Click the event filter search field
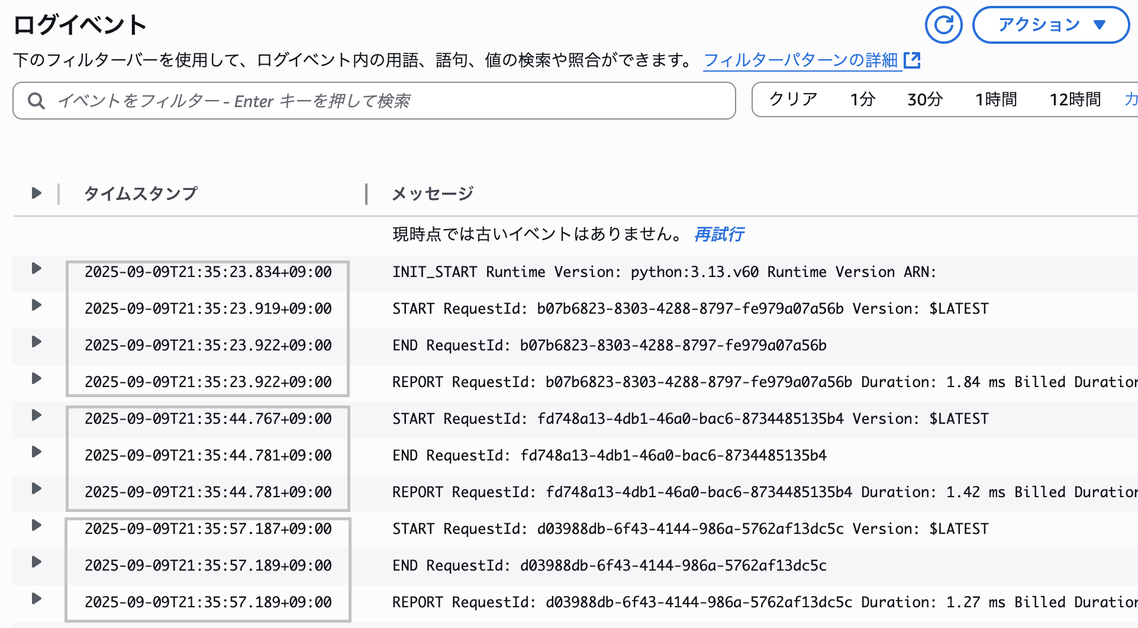This screenshot has height=628, width=1138. click(x=385, y=101)
